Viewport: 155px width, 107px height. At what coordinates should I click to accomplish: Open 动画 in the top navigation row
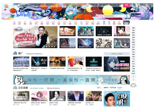pyautogui.click(x=19, y=23)
